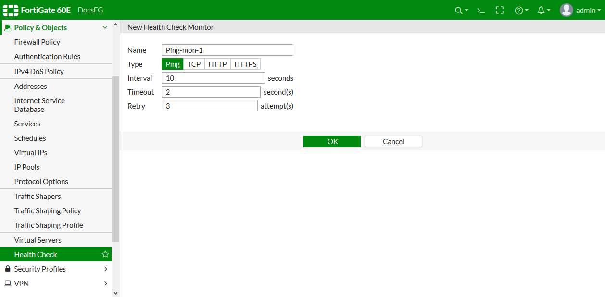Expand the VPN section
This screenshot has height=297, width=605.
pos(21,283)
